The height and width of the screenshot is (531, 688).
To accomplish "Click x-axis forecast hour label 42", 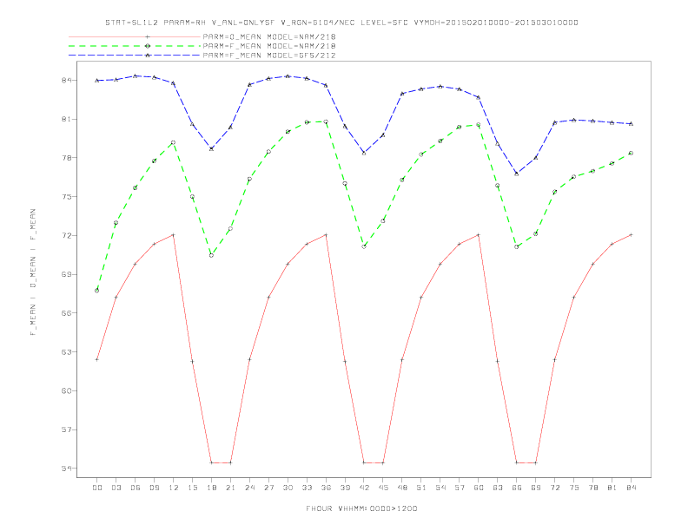I will coord(364,488).
